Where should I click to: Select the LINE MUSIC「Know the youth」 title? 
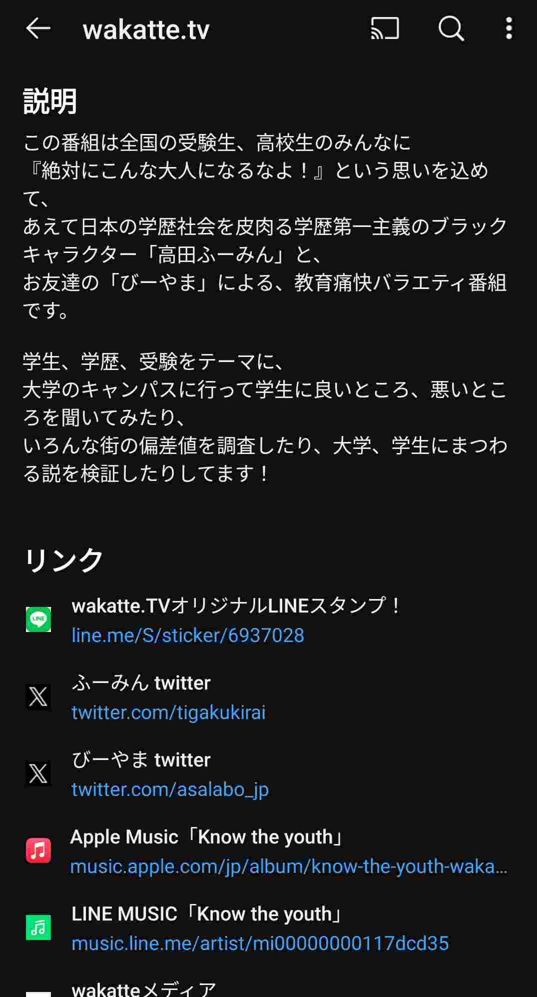coord(207,914)
